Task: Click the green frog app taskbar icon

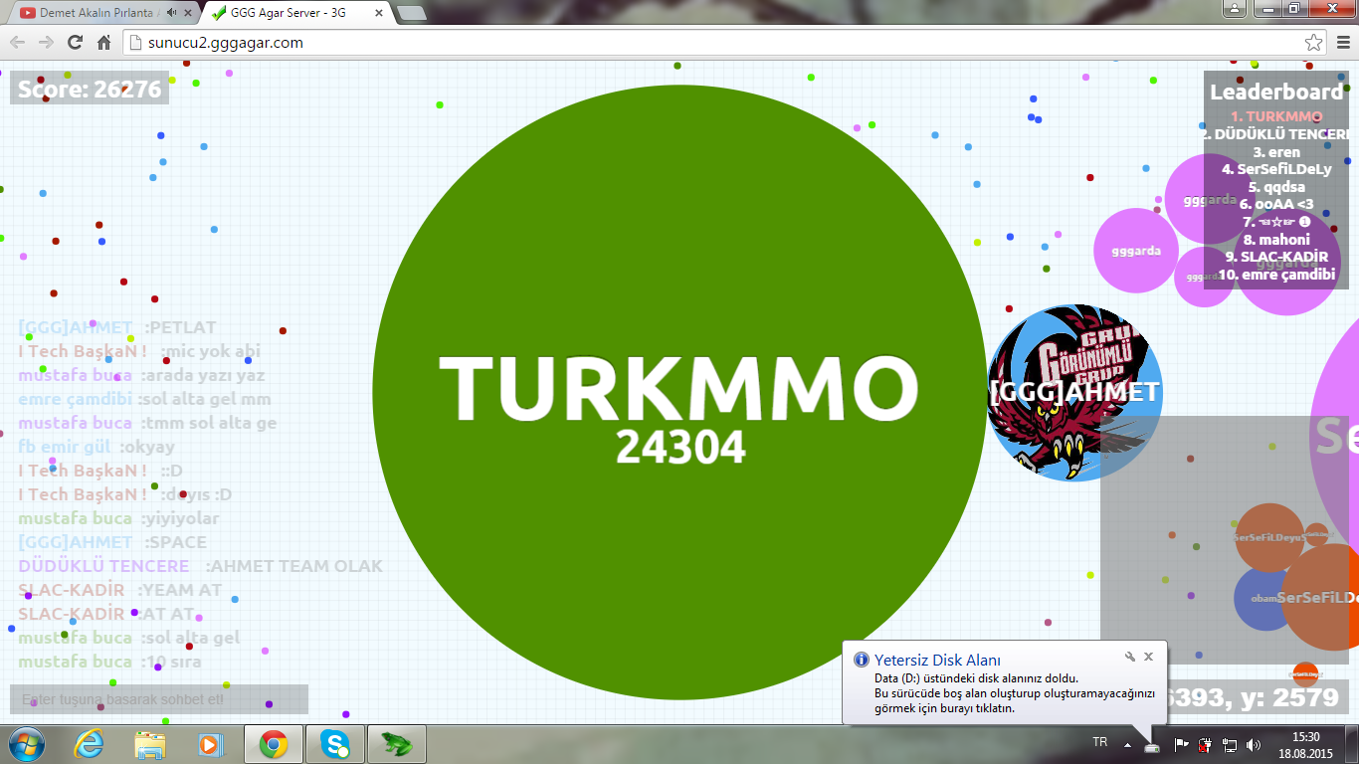Action: (x=397, y=743)
